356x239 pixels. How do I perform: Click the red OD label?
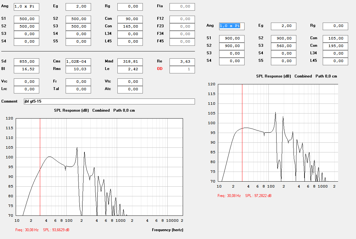pyautogui.click(x=159, y=69)
